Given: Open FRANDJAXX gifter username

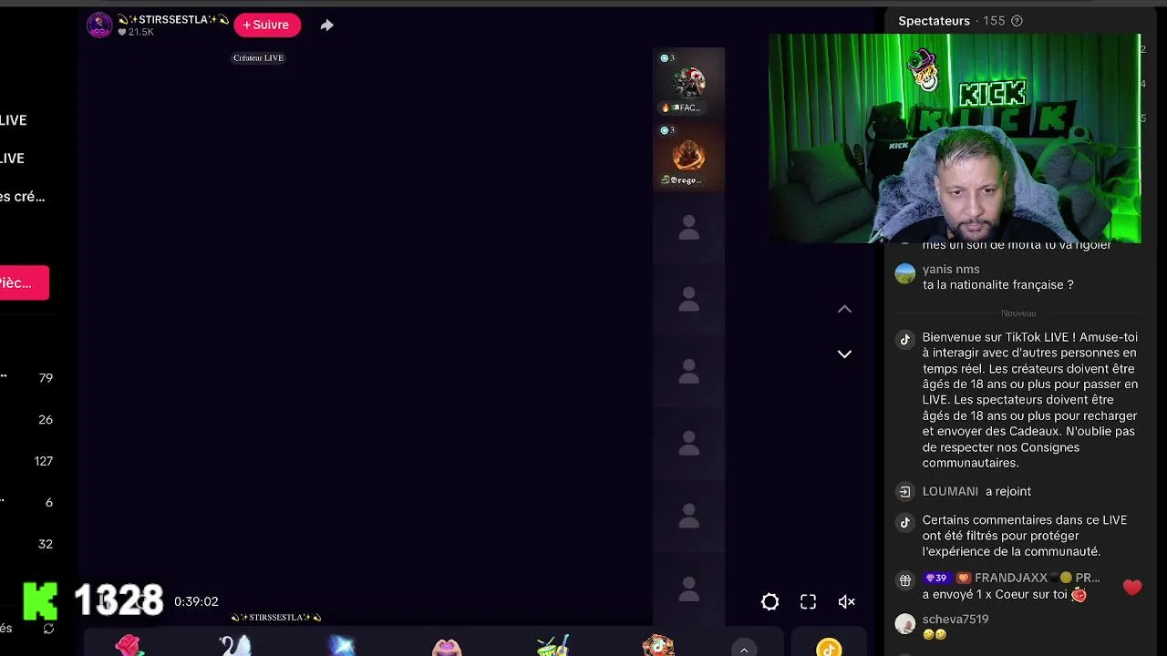Looking at the screenshot, I should click(x=1038, y=578).
